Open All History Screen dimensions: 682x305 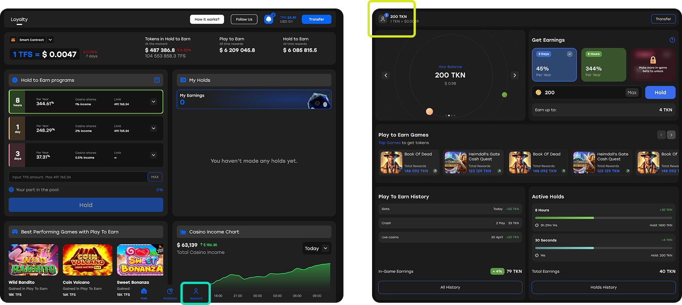450,287
